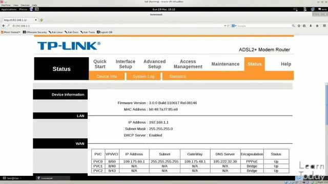Open the Most Visited bookmarks dropdown
Viewport: 328px width, 184px height.
point(11,32)
